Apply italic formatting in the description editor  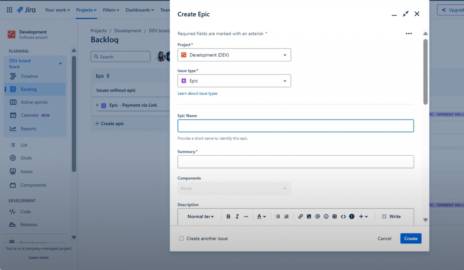(x=237, y=217)
